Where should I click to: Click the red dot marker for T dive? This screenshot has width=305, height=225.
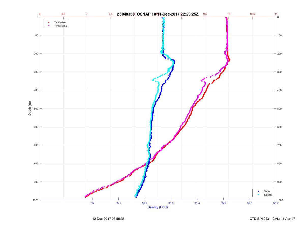(49, 22)
